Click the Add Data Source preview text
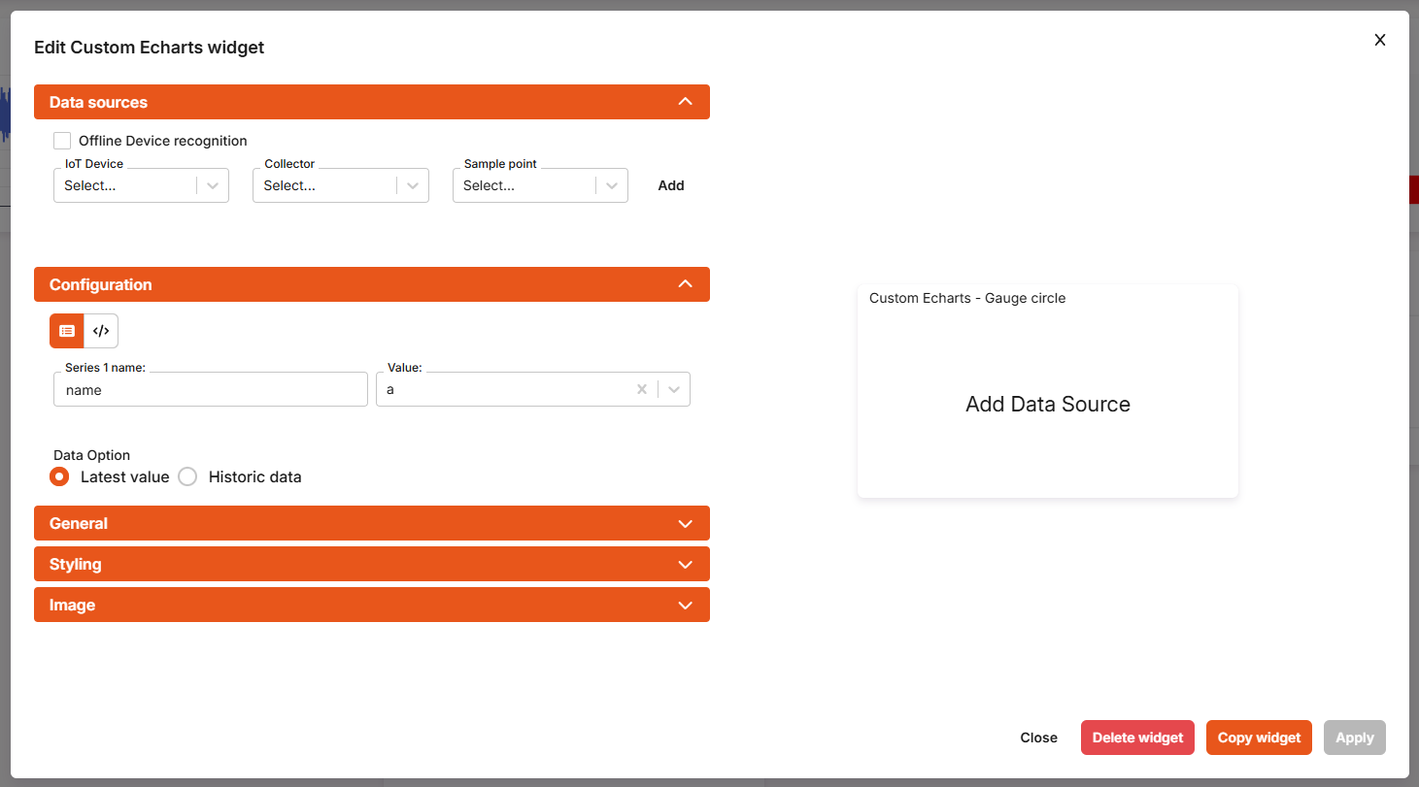Screen dimensions: 1419x787 click(1048, 405)
